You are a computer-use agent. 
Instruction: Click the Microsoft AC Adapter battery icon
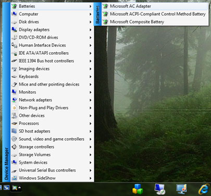click(105, 6)
